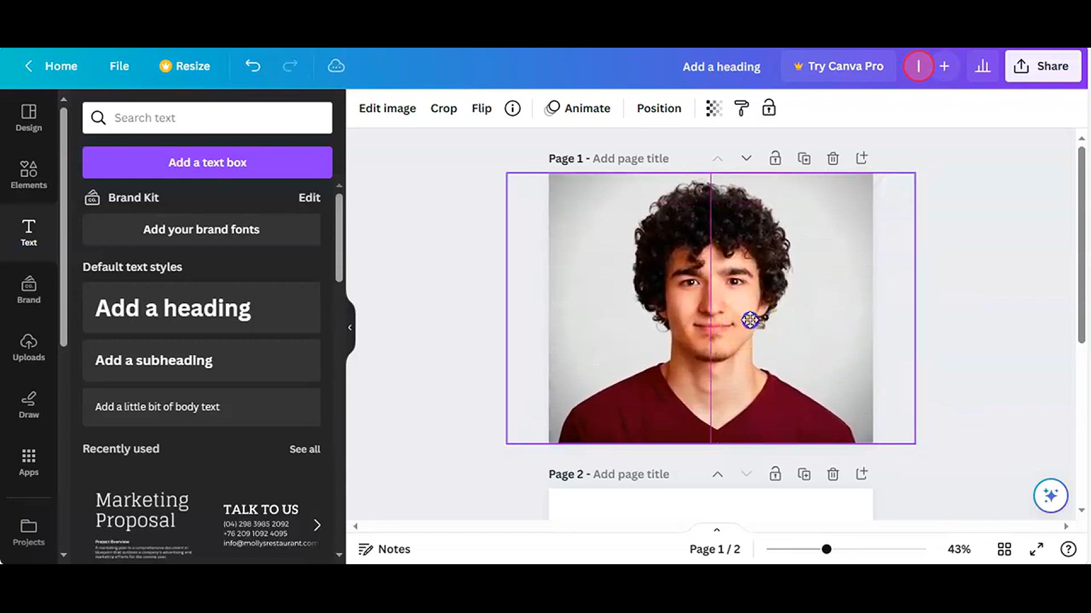Open the Draw sidebar tab

28,404
